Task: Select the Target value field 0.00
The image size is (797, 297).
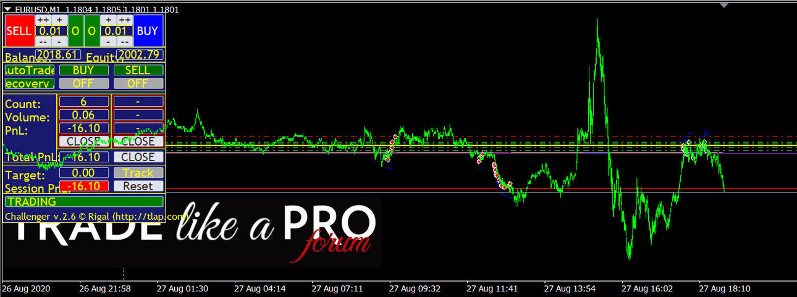Action: (83, 173)
